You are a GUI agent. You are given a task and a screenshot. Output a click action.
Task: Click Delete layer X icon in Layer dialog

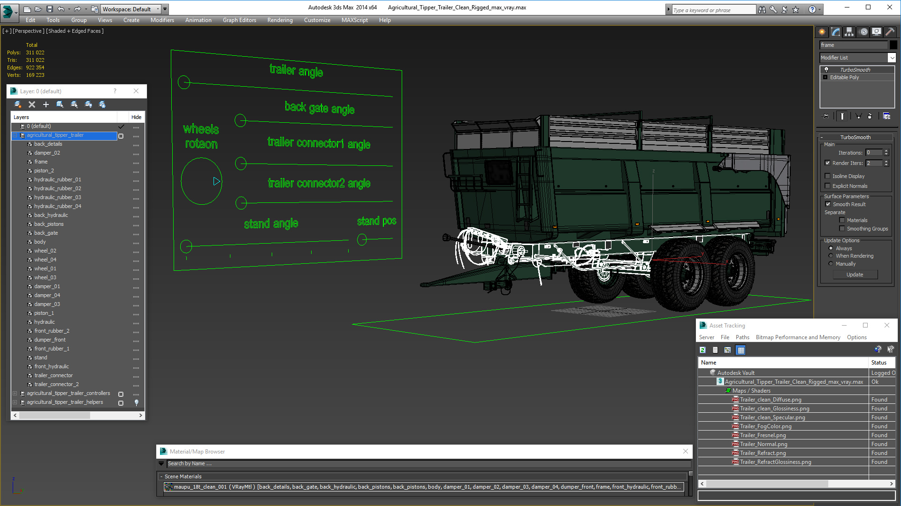pyautogui.click(x=32, y=104)
